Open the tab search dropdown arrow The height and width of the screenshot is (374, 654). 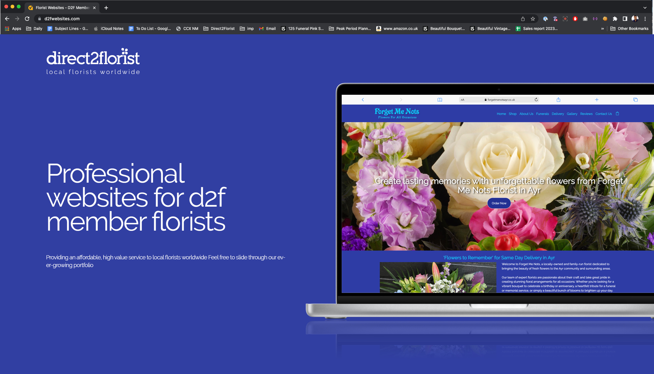click(x=645, y=7)
